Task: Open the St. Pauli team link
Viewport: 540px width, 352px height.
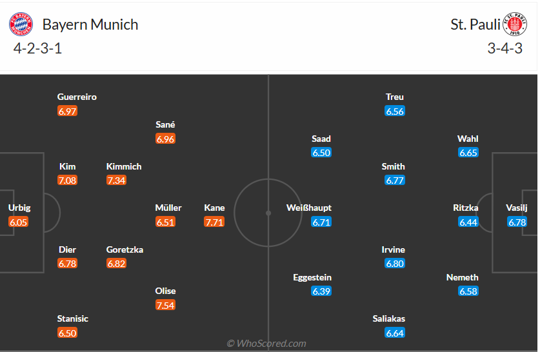Action: (x=475, y=24)
